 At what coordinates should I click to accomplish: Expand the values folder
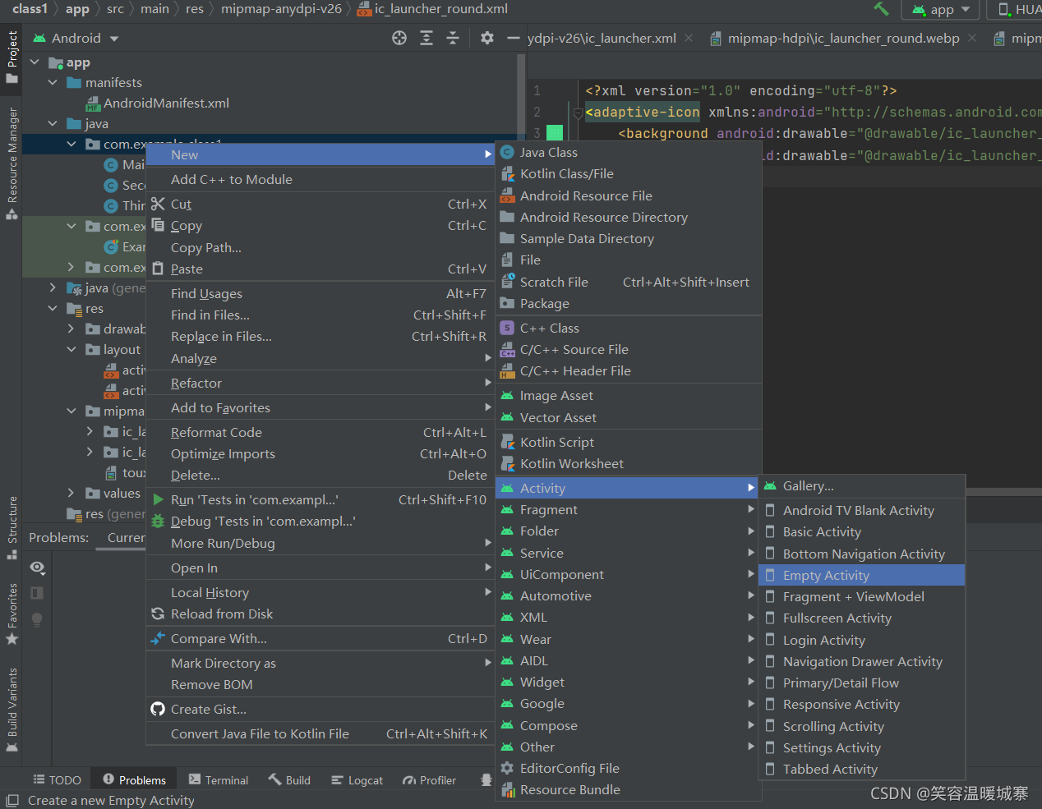(x=71, y=494)
